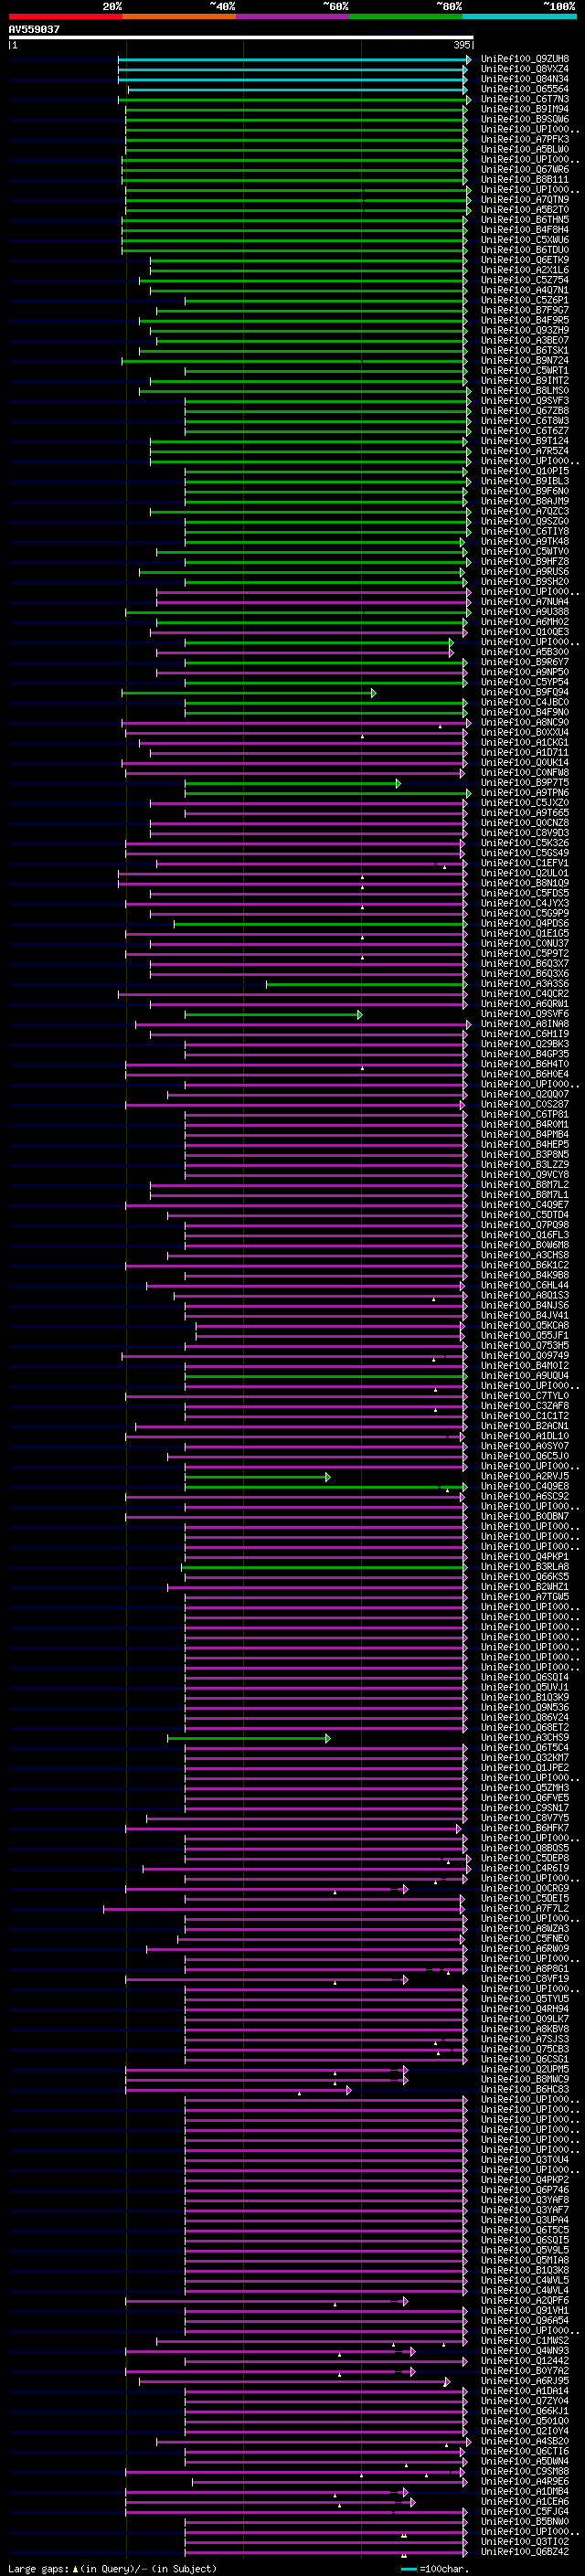Select label UniRef100_A3BE07
The width and height of the screenshot is (585, 2576).
pos(525,340)
